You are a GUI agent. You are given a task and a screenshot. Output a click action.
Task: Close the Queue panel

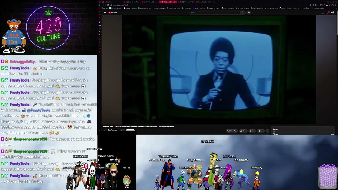click(x=332, y=130)
